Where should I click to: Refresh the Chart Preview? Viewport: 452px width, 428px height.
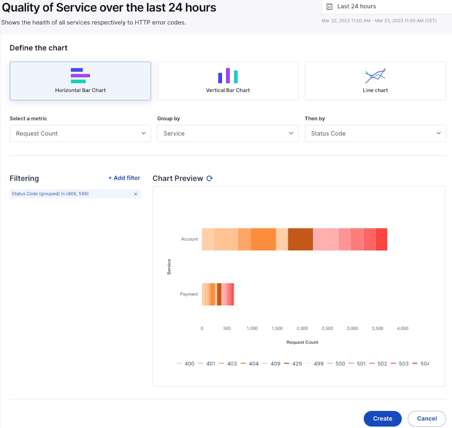pyautogui.click(x=210, y=179)
